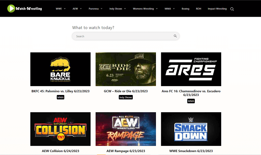Screen dimensions: 261x155
Task: Open WWE Smackdown 6/23/2023 title link
Action: (191, 151)
